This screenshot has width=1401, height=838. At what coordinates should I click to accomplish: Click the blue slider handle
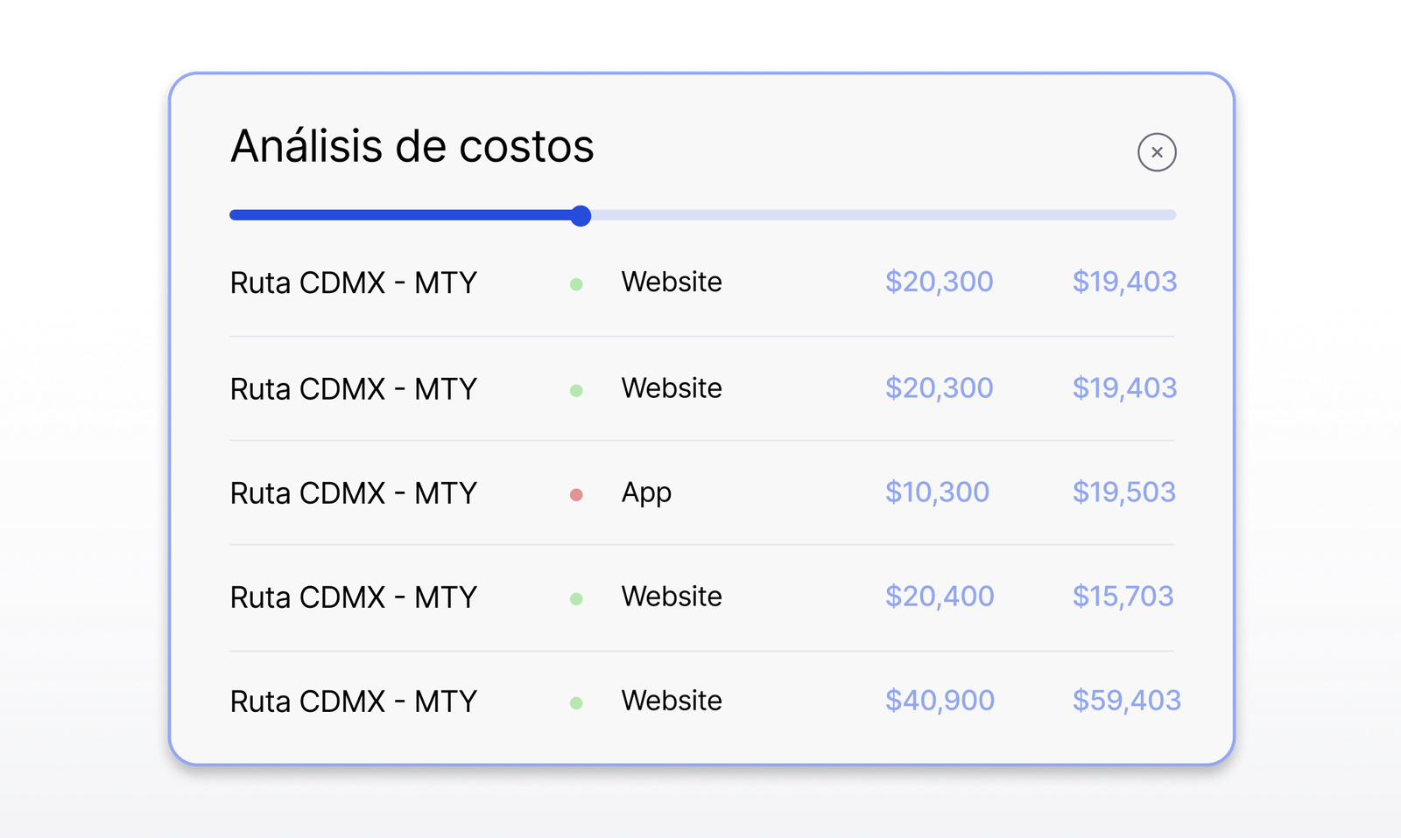(x=581, y=215)
